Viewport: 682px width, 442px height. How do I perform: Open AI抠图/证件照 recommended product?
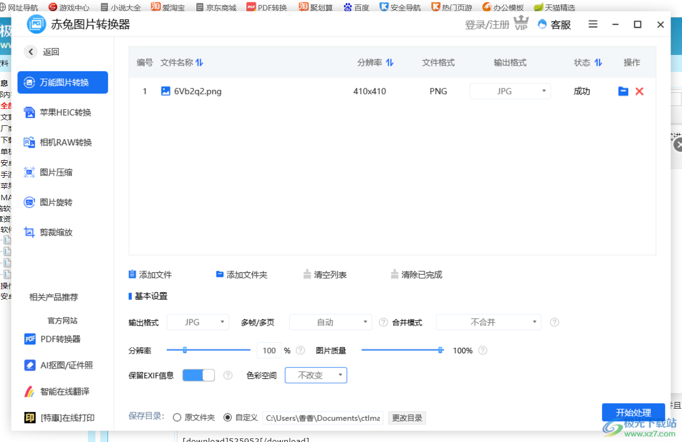[58, 365]
